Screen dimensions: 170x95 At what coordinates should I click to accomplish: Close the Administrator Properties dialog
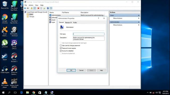[x=104, y=18]
